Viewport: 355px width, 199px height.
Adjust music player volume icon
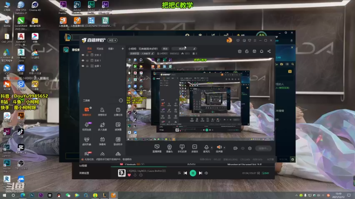[206, 173]
